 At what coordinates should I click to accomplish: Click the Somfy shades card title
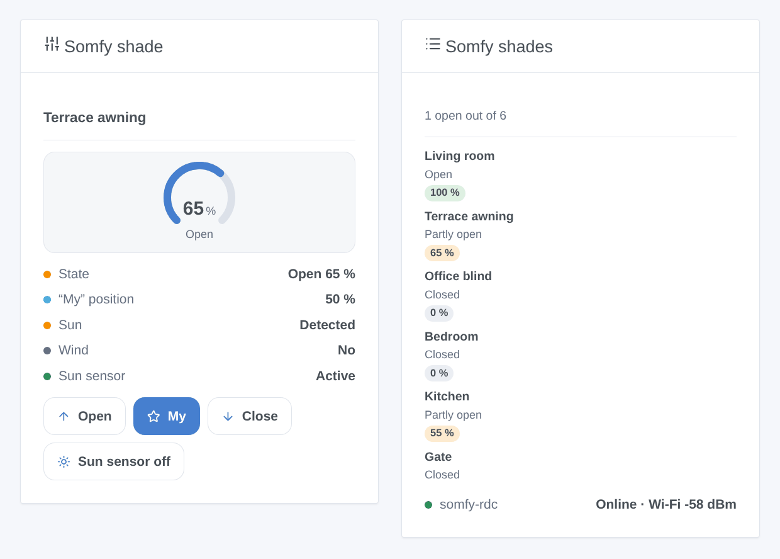[x=499, y=47]
